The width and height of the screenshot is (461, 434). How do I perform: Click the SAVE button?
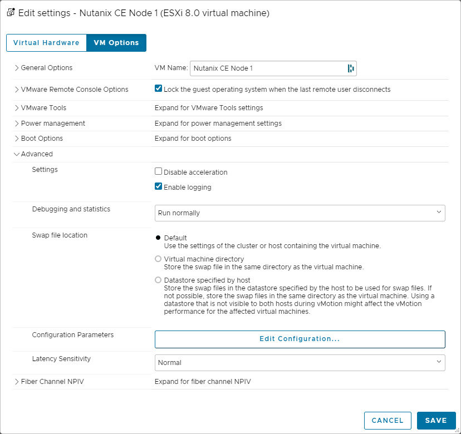(437, 421)
